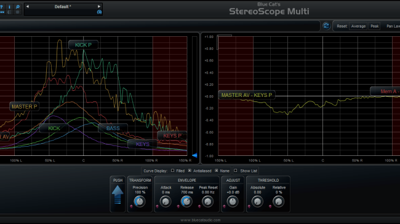Click the Curve Display label
The width and height of the screenshot is (400, 224).
[155, 171]
